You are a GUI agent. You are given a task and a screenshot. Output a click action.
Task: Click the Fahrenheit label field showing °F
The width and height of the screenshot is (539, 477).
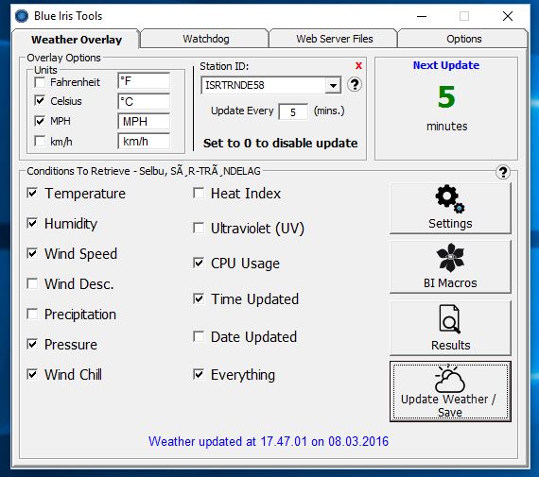coord(144,81)
